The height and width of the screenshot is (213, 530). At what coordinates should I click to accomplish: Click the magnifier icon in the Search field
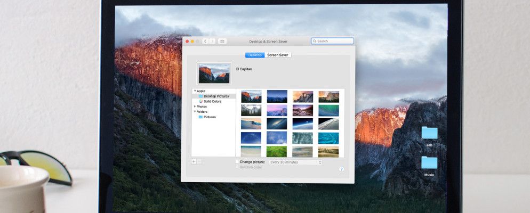315,41
